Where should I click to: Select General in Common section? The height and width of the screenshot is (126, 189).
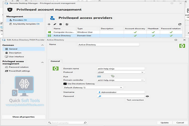[24, 49]
